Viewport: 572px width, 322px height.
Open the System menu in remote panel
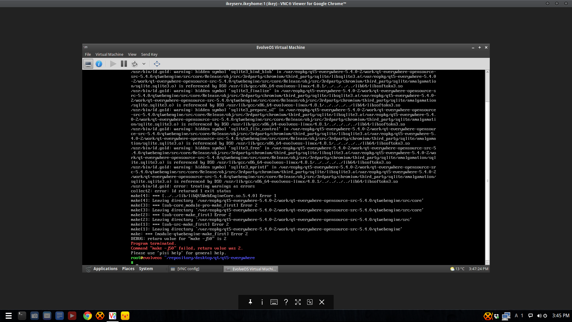146,269
